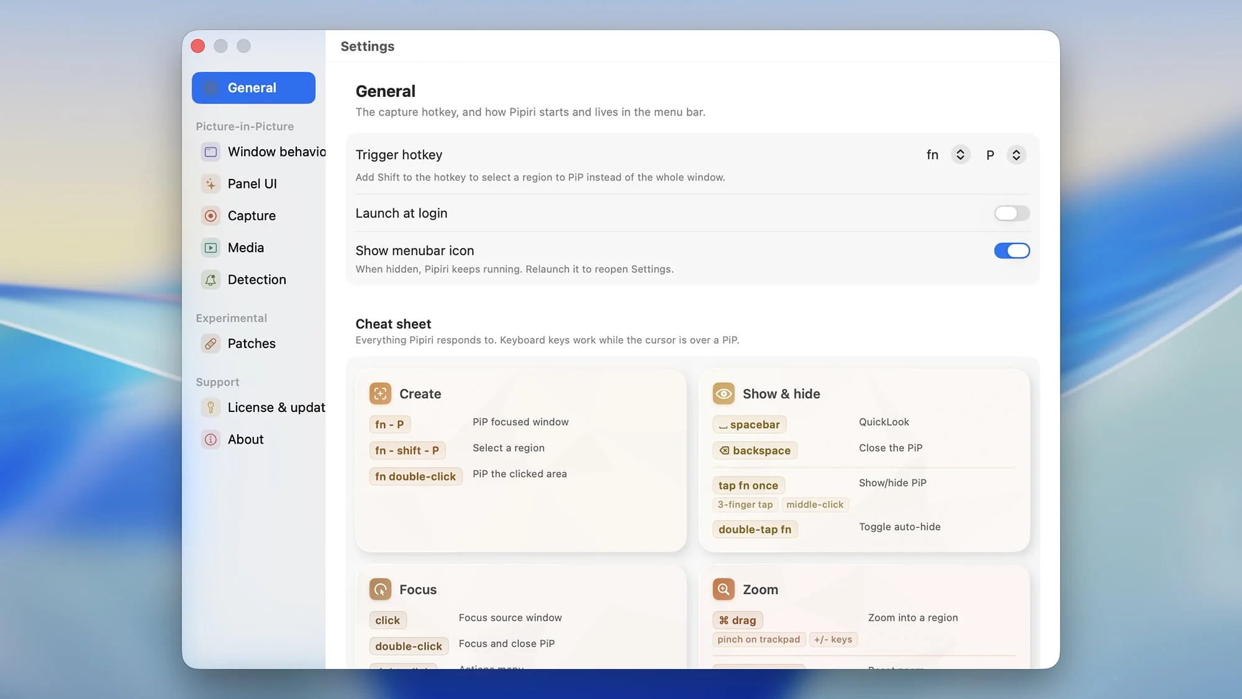This screenshot has height=699, width=1242.
Task: Click the backspace shortcut badge
Action: (755, 450)
